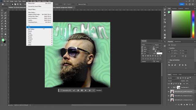This screenshot has width=196, height=110.
Task: Select the Clone Stamp tool
Action: [x=5, y=21]
